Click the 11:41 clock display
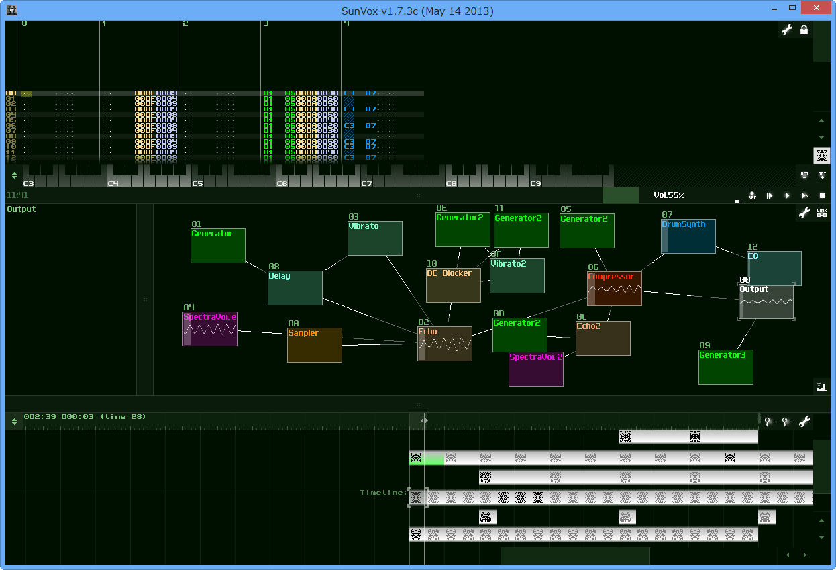Viewport: 836px width, 570px height. (x=17, y=195)
